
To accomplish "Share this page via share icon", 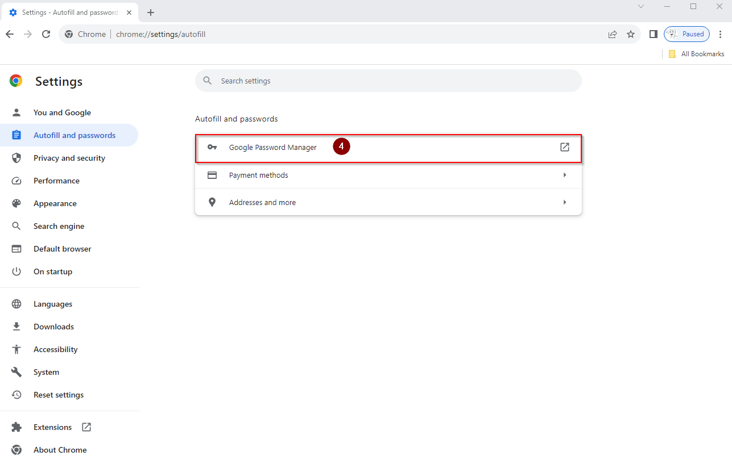I will (x=613, y=34).
